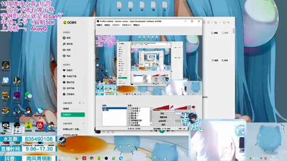Open 帮助(H) menu in OBS
This screenshot has width=287, height=161.
pos(136,25)
